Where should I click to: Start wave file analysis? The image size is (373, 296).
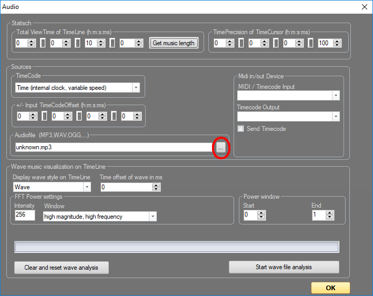(x=284, y=267)
